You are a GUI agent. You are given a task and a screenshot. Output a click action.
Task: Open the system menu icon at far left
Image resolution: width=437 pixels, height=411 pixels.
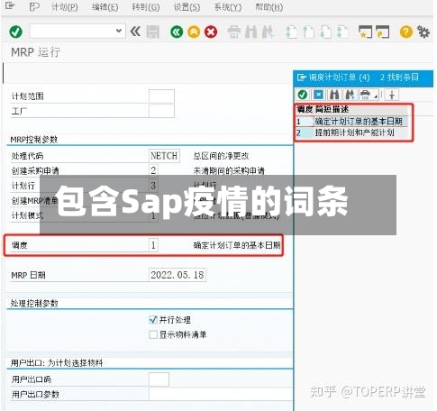[10, 6]
